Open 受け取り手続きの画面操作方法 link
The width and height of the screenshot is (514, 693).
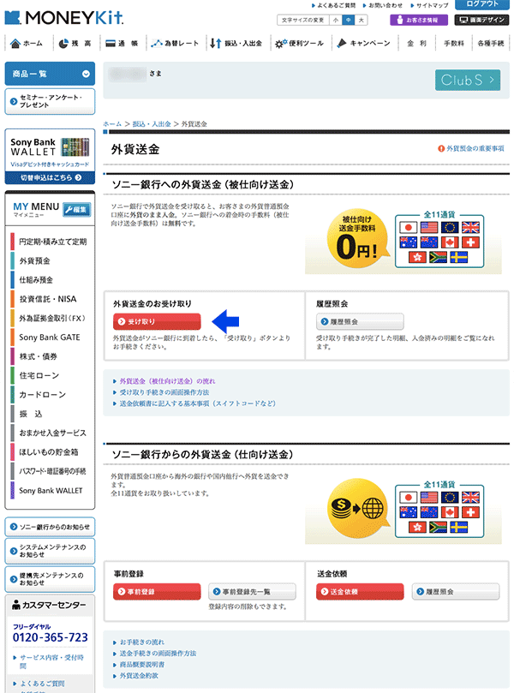click(x=164, y=392)
